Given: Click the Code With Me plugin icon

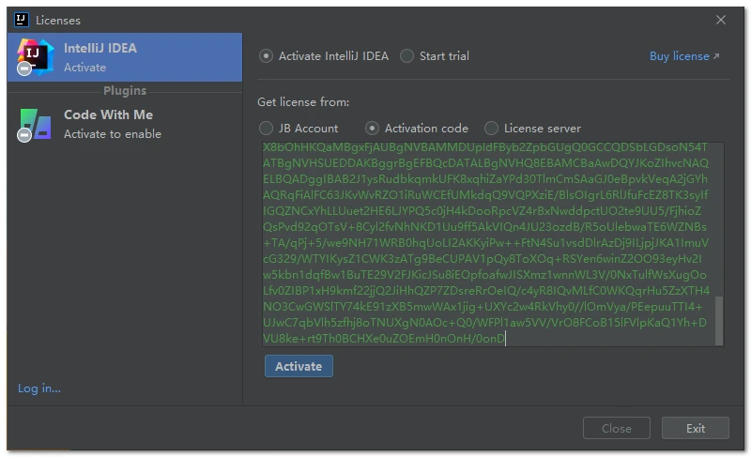Looking at the screenshot, I should pos(35,124).
